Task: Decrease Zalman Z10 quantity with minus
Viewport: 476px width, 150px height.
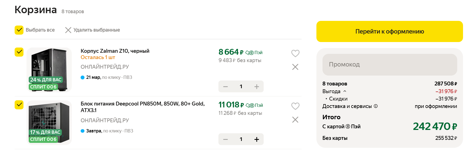Action: [x=226, y=87]
